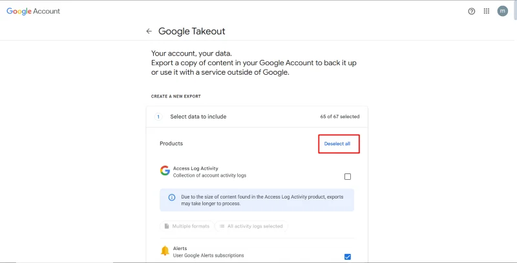This screenshot has width=517, height=263.
Task: Click the All activity logs selected button
Action: pyautogui.click(x=251, y=226)
